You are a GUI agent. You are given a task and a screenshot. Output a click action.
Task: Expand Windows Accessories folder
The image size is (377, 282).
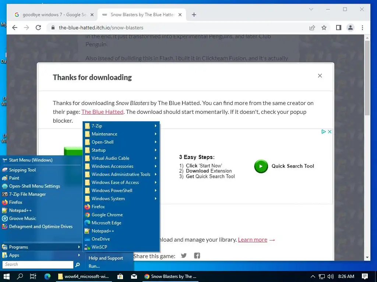121,166
